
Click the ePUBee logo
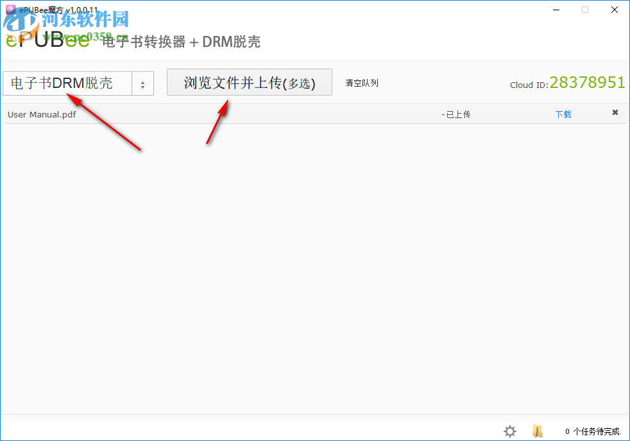pyautogui.click(x=48, y=40)
